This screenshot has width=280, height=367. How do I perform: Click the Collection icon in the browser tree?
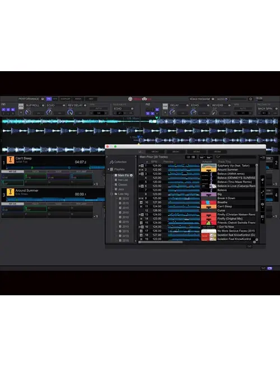click(111, 162)
